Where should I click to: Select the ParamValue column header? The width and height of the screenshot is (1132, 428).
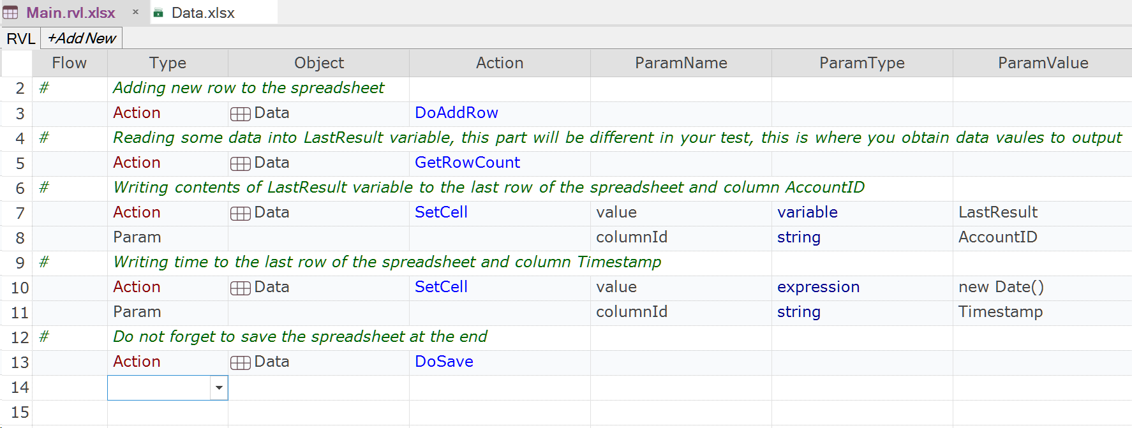pyautogui.click(x=1043, y=63)
